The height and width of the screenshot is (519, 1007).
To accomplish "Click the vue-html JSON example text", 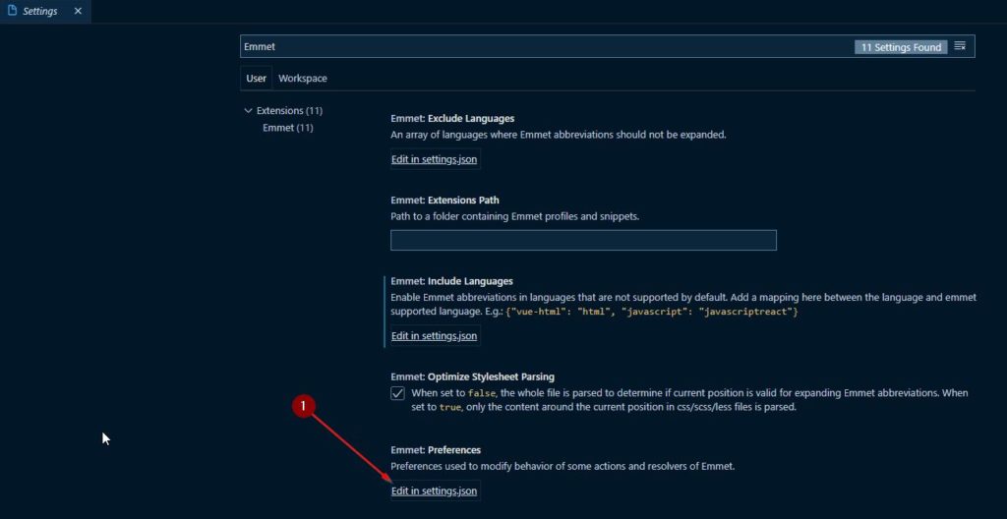I will [x=652, y=312].
